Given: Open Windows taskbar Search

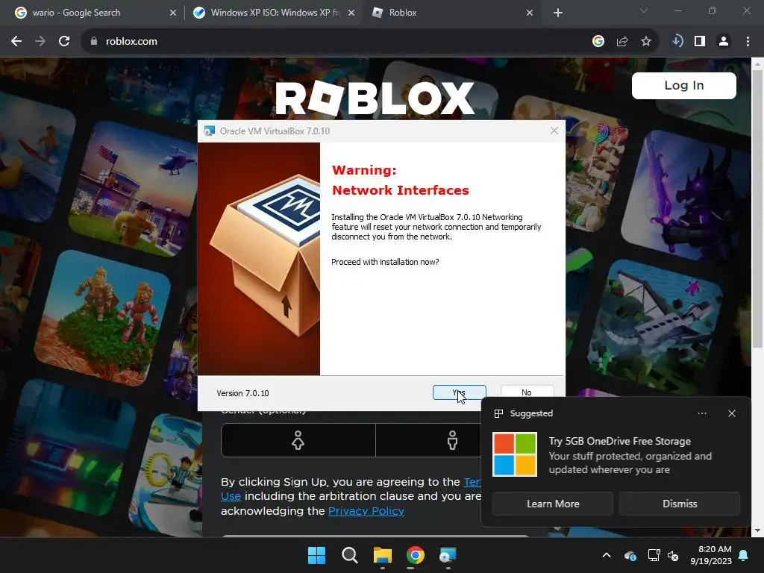Looking at the screenshot, I should point(349,555).
